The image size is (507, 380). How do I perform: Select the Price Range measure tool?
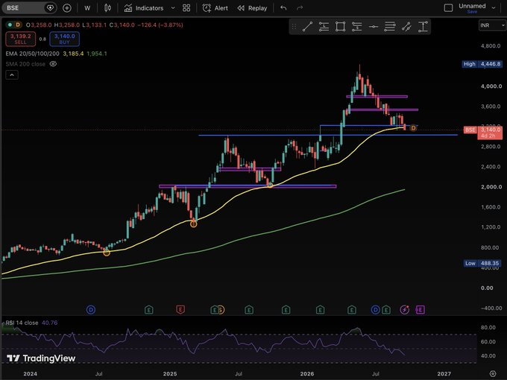[x=423, y=27]
